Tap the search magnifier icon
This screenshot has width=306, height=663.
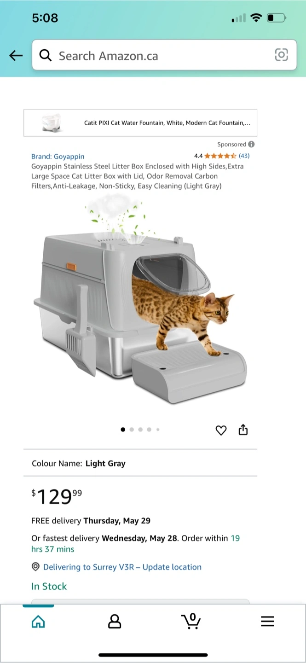pos(45,56)
